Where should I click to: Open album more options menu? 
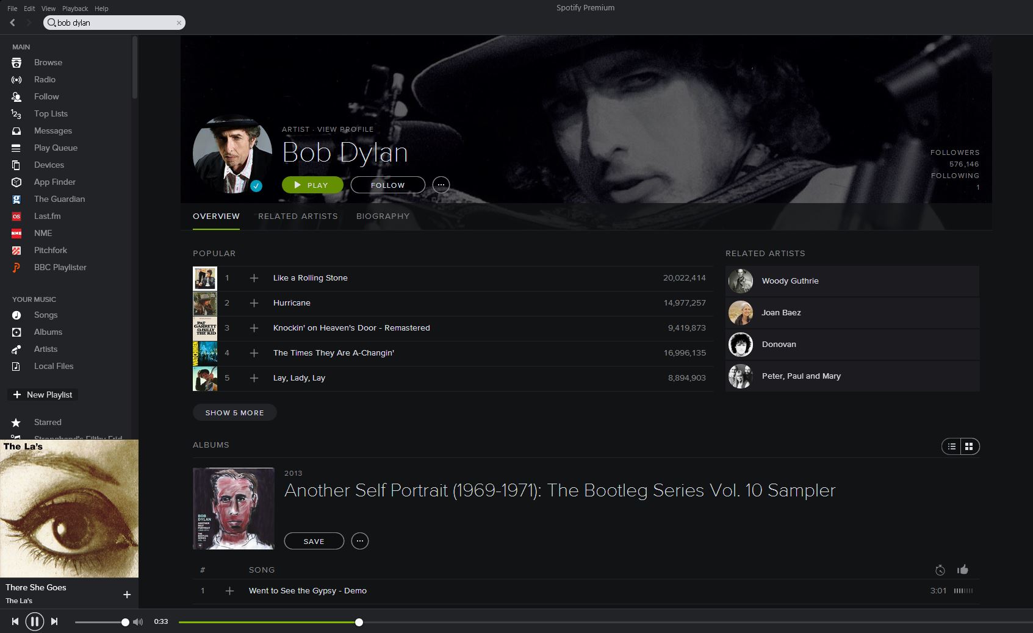coord(360,541)
